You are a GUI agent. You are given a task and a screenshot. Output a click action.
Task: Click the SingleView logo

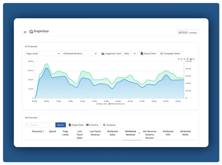tap(39, 32)
